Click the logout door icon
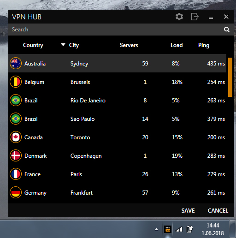 pos(195,17)
